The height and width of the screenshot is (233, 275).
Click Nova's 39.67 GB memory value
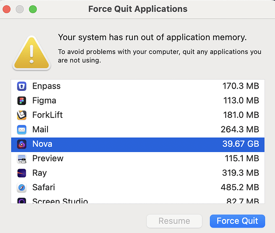pos(241,144)
